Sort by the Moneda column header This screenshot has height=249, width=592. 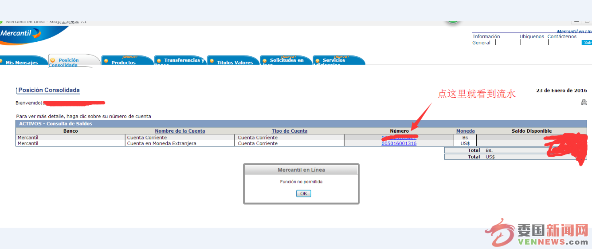click(465, 131)
